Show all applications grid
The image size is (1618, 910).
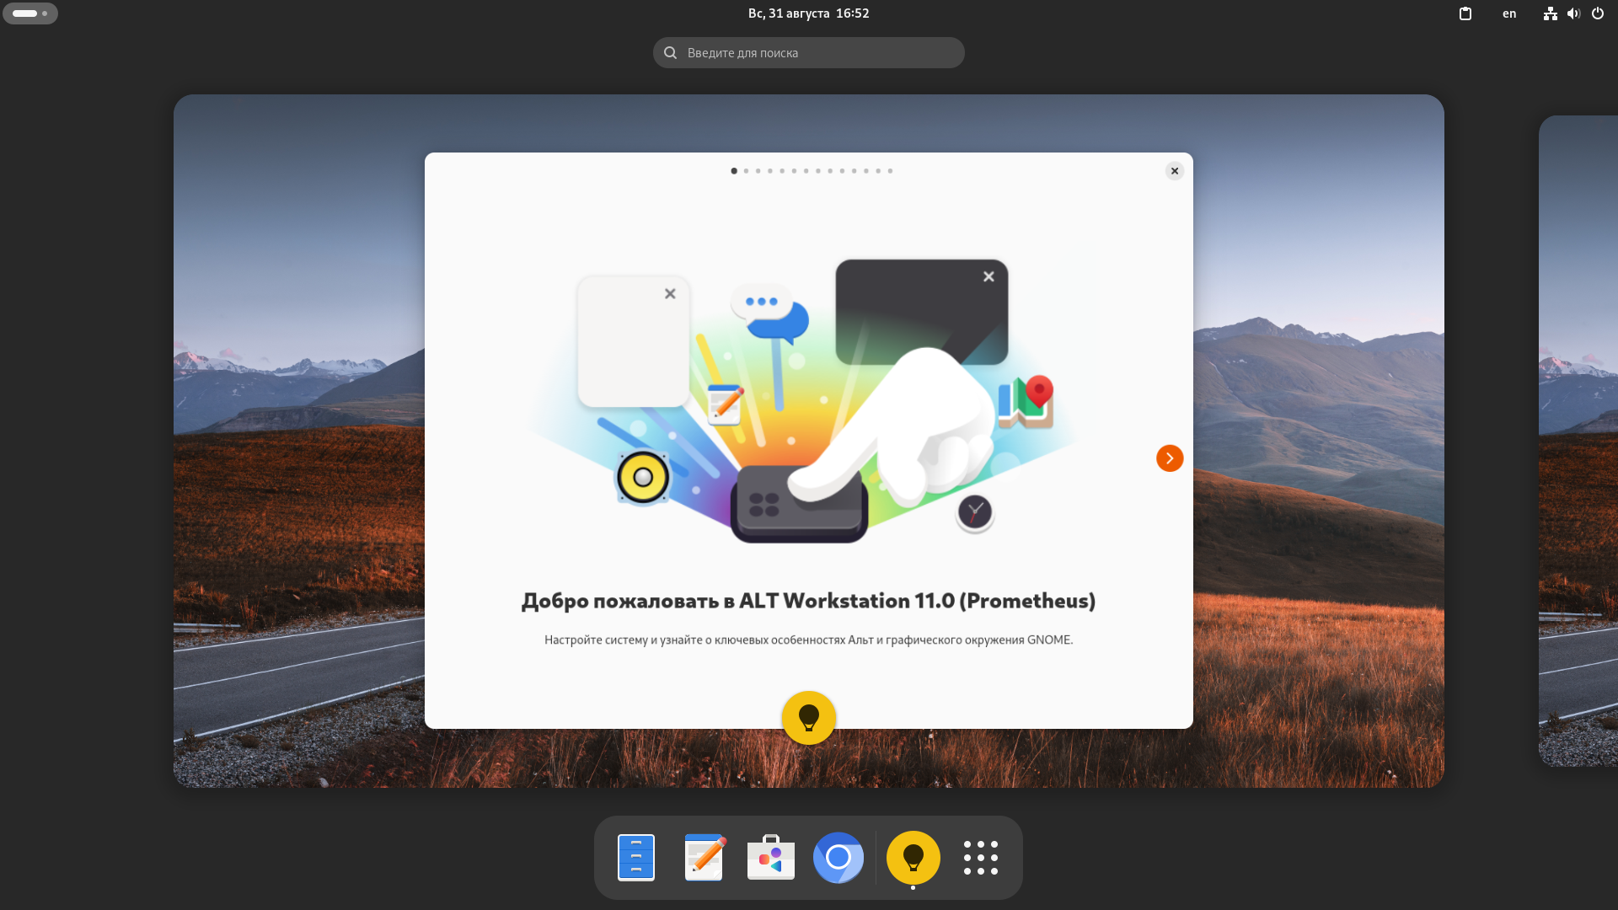pyautogui.click(x=980, y=858)
